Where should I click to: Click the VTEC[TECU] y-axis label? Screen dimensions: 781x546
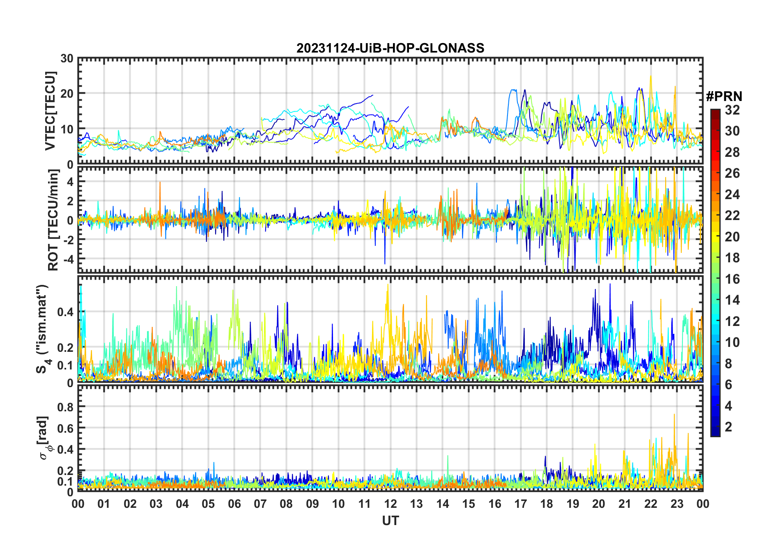[x=50, y=111]
